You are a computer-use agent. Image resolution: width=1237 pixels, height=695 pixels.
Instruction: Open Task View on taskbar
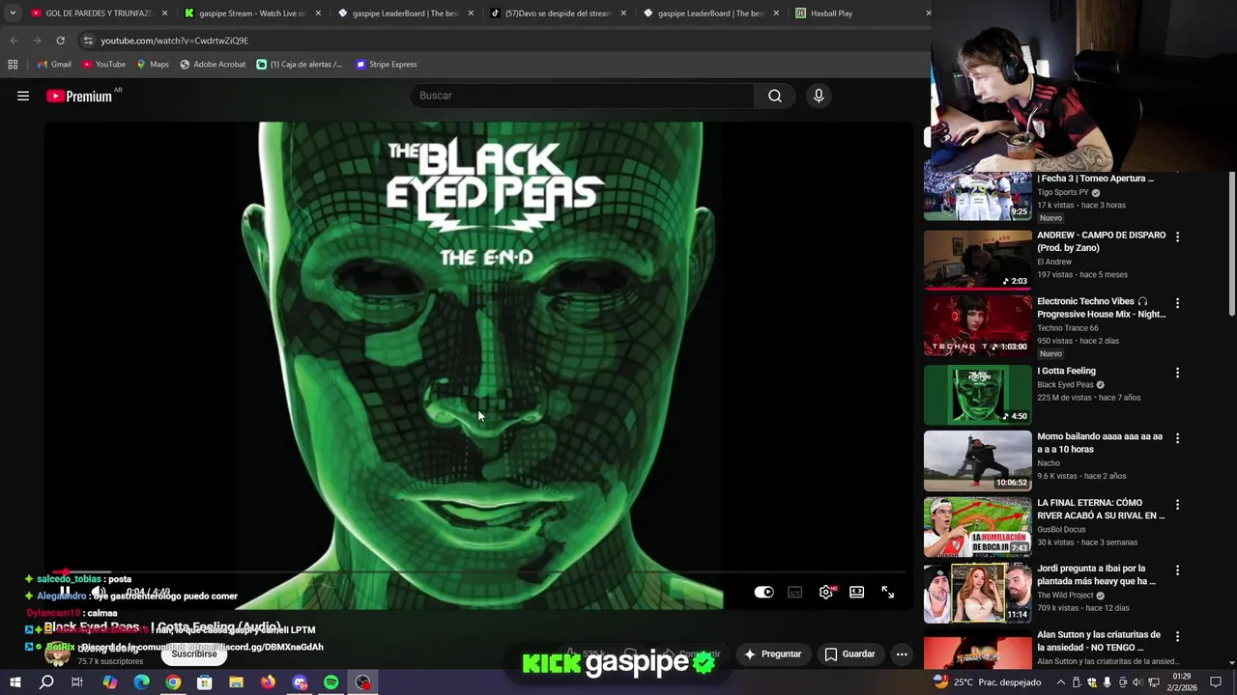[x=77, y=682]
